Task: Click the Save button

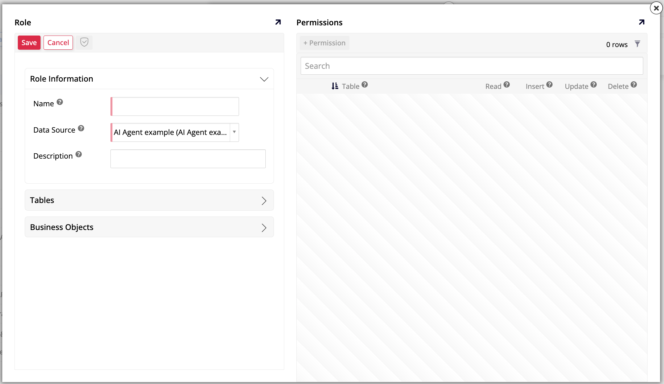Action: pyautogui.click(x=29, y=43)
